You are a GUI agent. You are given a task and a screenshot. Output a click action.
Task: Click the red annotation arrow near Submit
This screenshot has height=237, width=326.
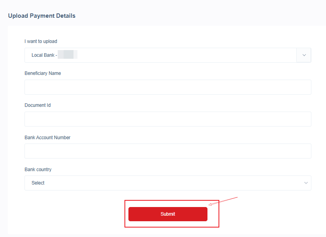(x=223, y=201)
